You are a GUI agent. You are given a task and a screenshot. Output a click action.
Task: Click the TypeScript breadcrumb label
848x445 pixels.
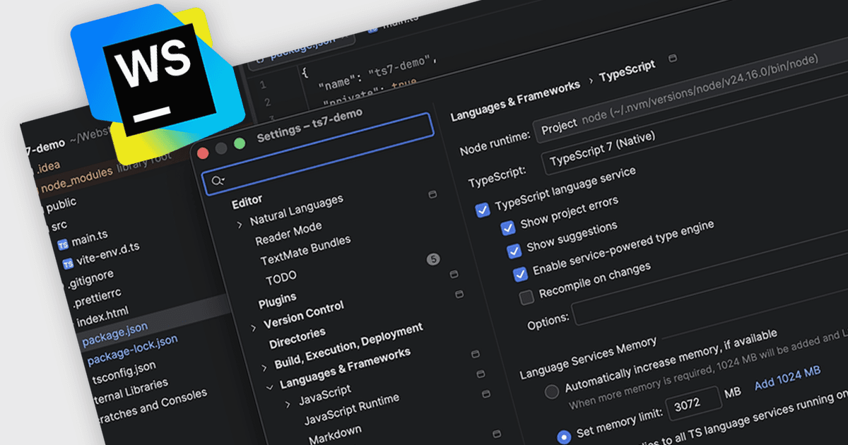point(628,71)
